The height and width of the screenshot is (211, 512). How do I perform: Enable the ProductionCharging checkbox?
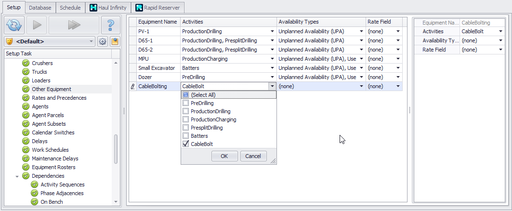tap(186, 119)
